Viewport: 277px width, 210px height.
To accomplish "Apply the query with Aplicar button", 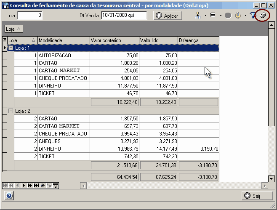I will click(168, 16).
